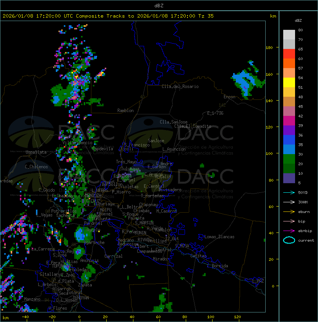Click the 'MENDOZA' city label

93,195
